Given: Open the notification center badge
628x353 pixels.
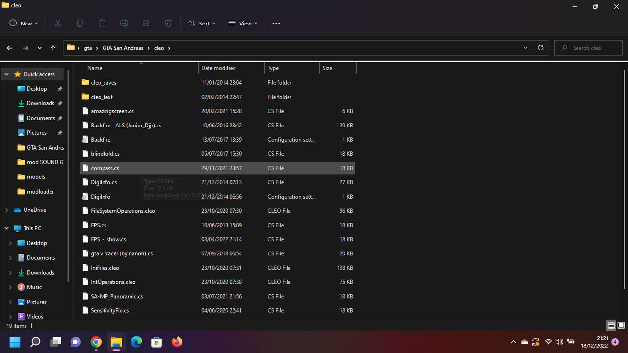Looking at the screenshot, I should (615, 342).
